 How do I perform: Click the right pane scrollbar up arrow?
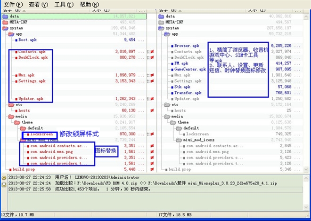[306, 17]
